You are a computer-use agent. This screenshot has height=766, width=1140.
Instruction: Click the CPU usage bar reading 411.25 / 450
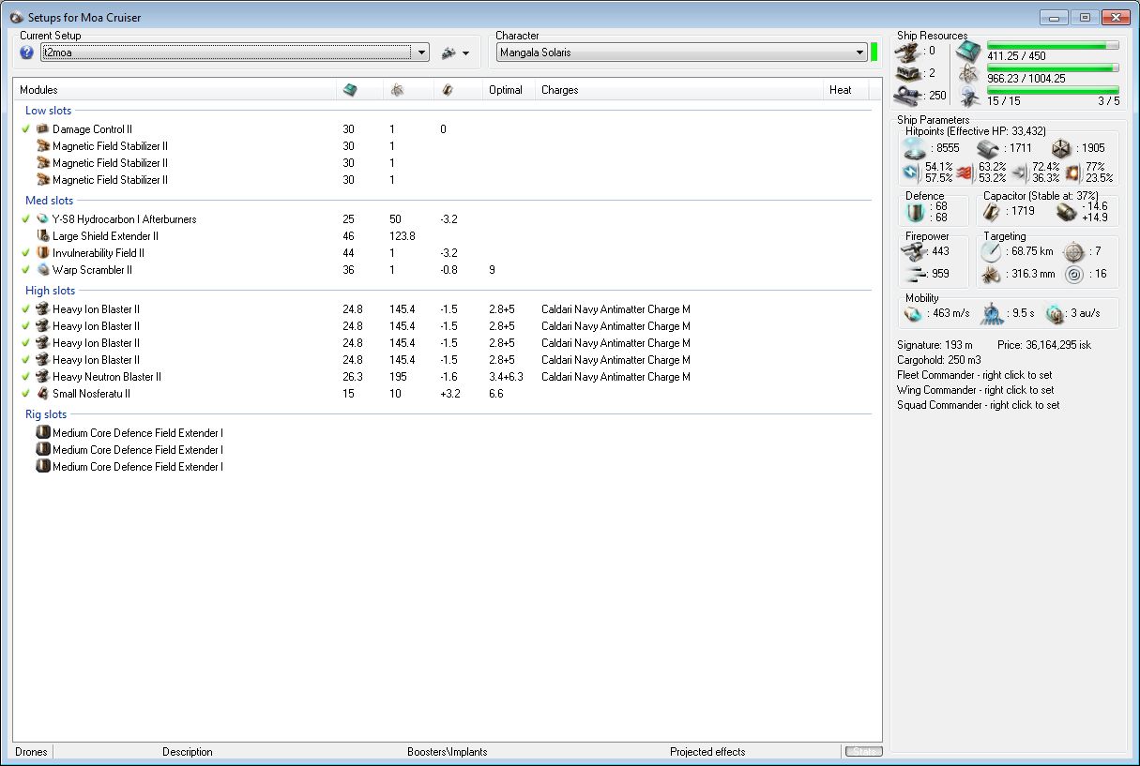pos(1052,45)
